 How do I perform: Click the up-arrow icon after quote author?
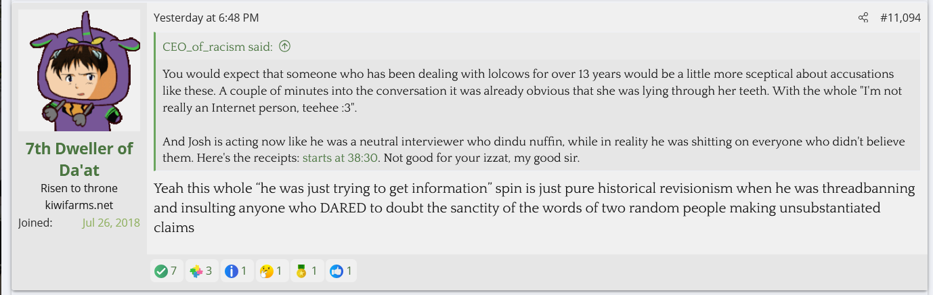click(x=285, y=47)
